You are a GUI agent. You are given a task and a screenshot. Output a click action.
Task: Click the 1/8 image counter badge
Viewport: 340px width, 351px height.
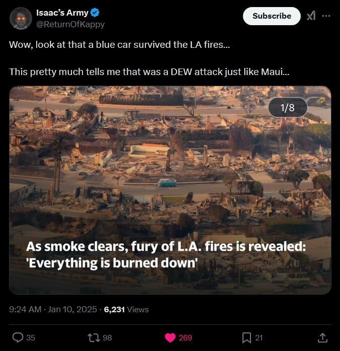(287, 107)
